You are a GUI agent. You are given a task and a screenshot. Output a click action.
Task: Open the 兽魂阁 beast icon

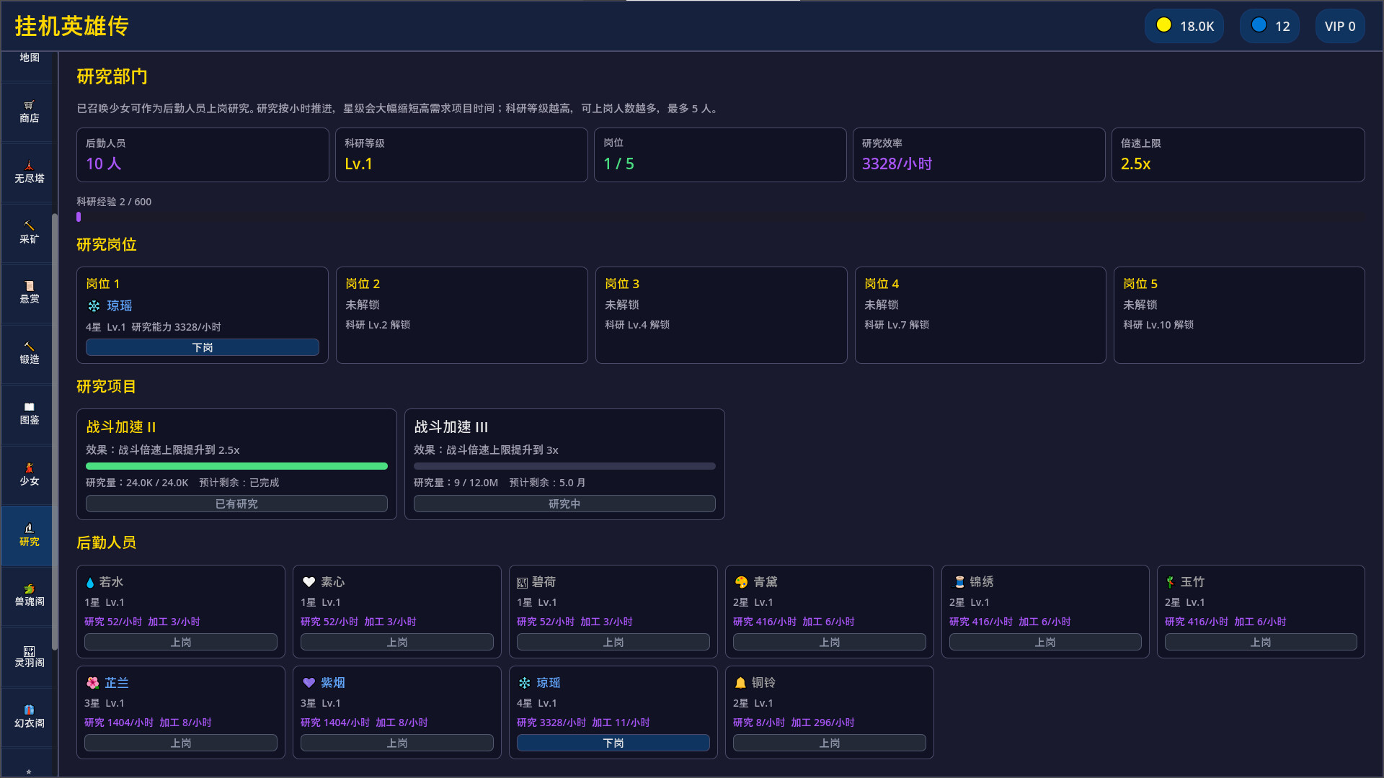click(29, 589)
